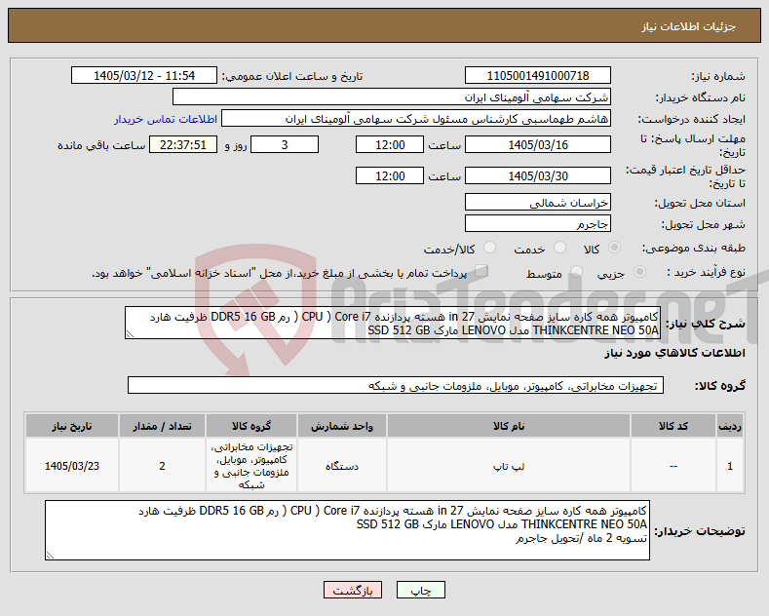Open the اطلاعات تماس خریدار link
The image size is (769, 616).
(x=166, y=119)
